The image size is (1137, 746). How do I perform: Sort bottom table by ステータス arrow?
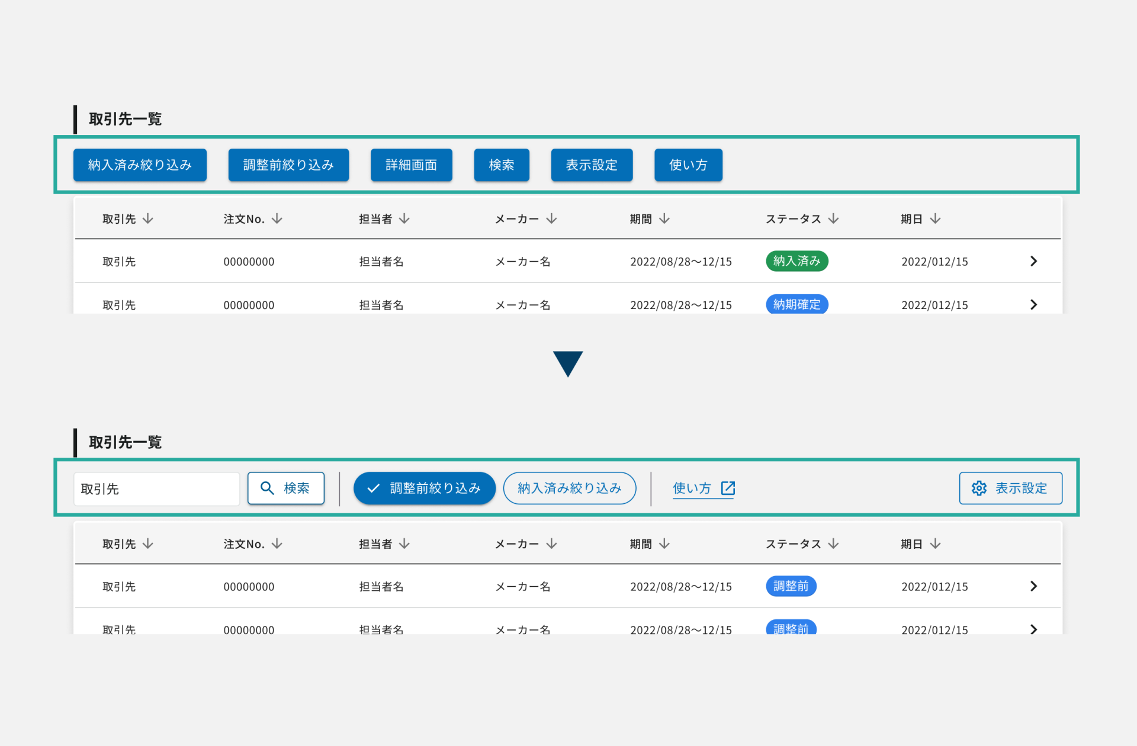click(833, 544)
